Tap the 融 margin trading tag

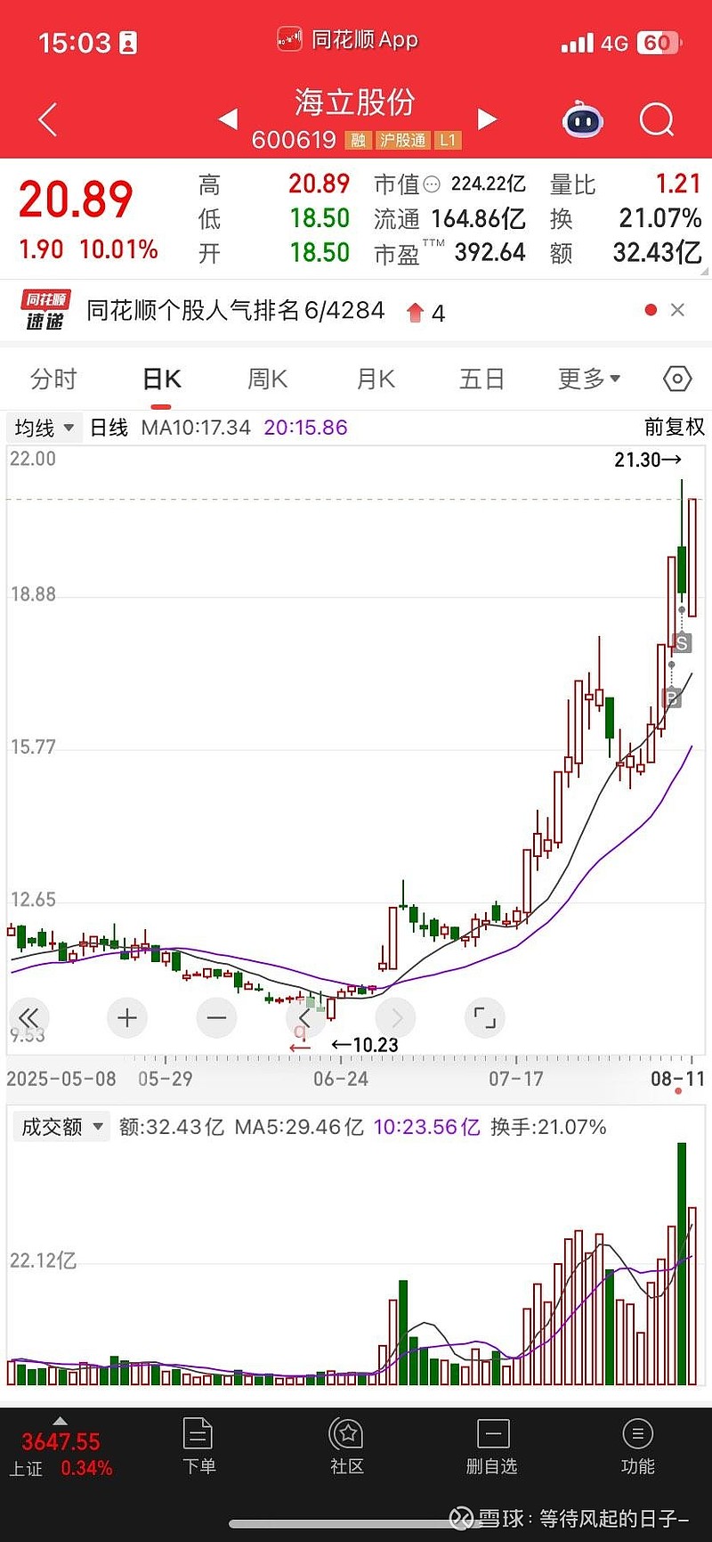coord(359,140)
